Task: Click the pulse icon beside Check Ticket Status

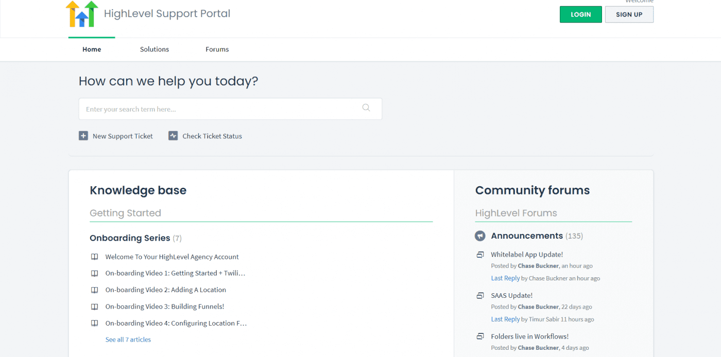Action: (x=173, y=136)
